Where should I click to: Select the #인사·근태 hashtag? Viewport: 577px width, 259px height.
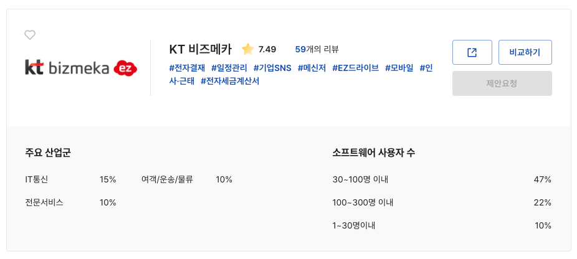point(426,68)
